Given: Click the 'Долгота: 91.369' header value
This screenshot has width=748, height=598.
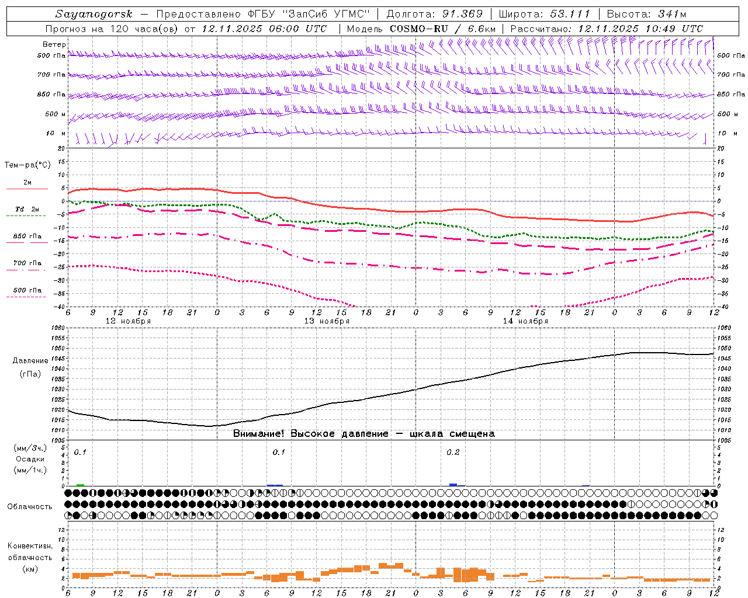Looking at the screenshot, I should [x=435, y=14].
